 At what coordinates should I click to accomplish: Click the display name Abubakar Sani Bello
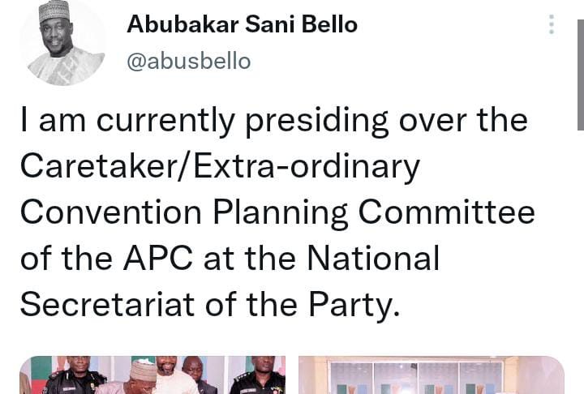[x=242, y=25]
